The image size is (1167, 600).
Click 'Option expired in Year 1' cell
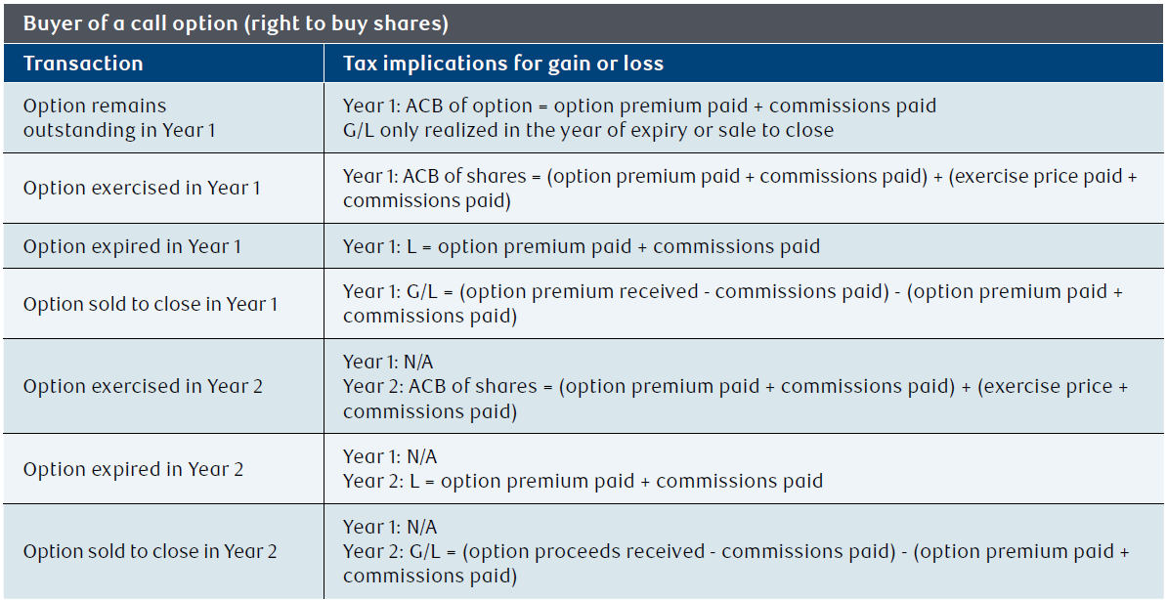[164, 245]
